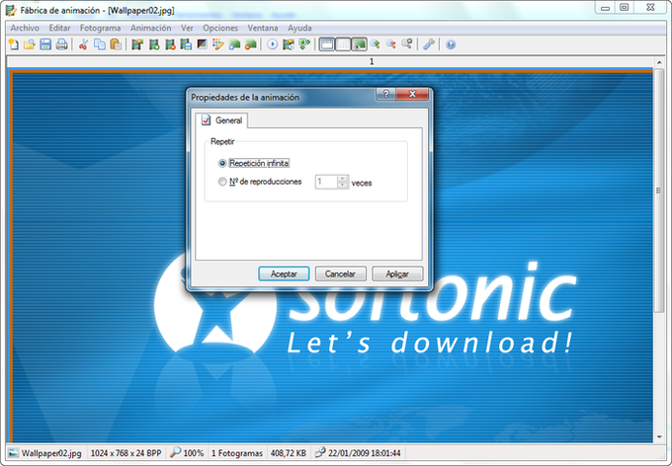672x466 pixels.
Task: Click the animation properties toolbar icon
Action: [x=289, y=44]
